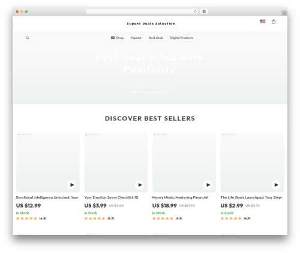Open the Emotional Intelligence Unlocked product title
This screenshot has height=253, width=300.
click(47, 197)
